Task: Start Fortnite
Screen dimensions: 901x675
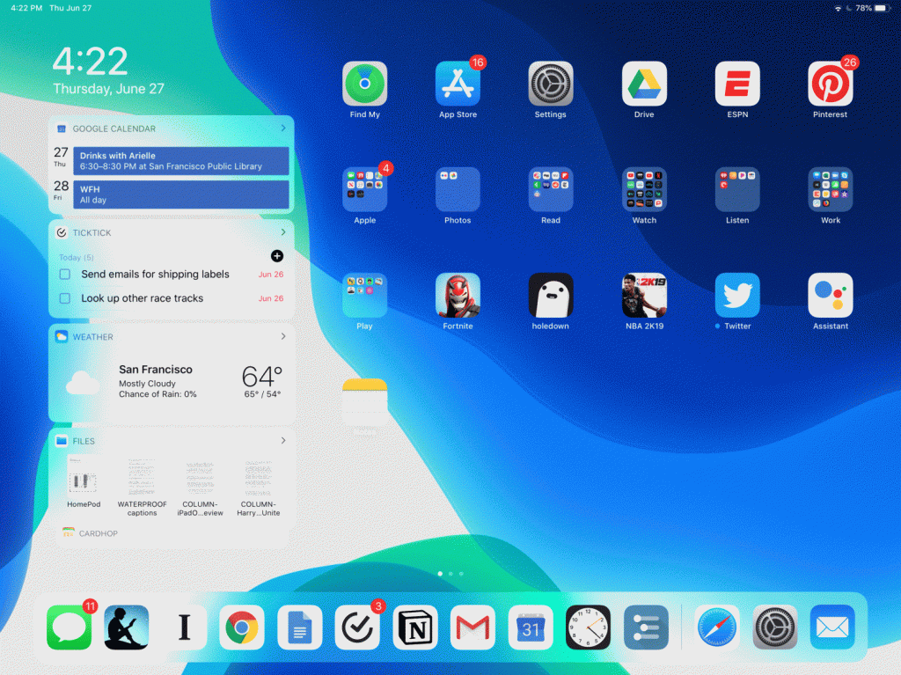Action: [x=458, y=295]
